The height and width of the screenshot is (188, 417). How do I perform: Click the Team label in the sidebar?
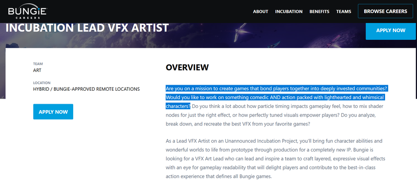38,64
